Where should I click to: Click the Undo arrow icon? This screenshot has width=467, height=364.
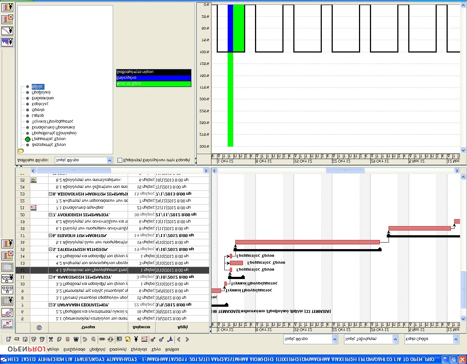85,339
